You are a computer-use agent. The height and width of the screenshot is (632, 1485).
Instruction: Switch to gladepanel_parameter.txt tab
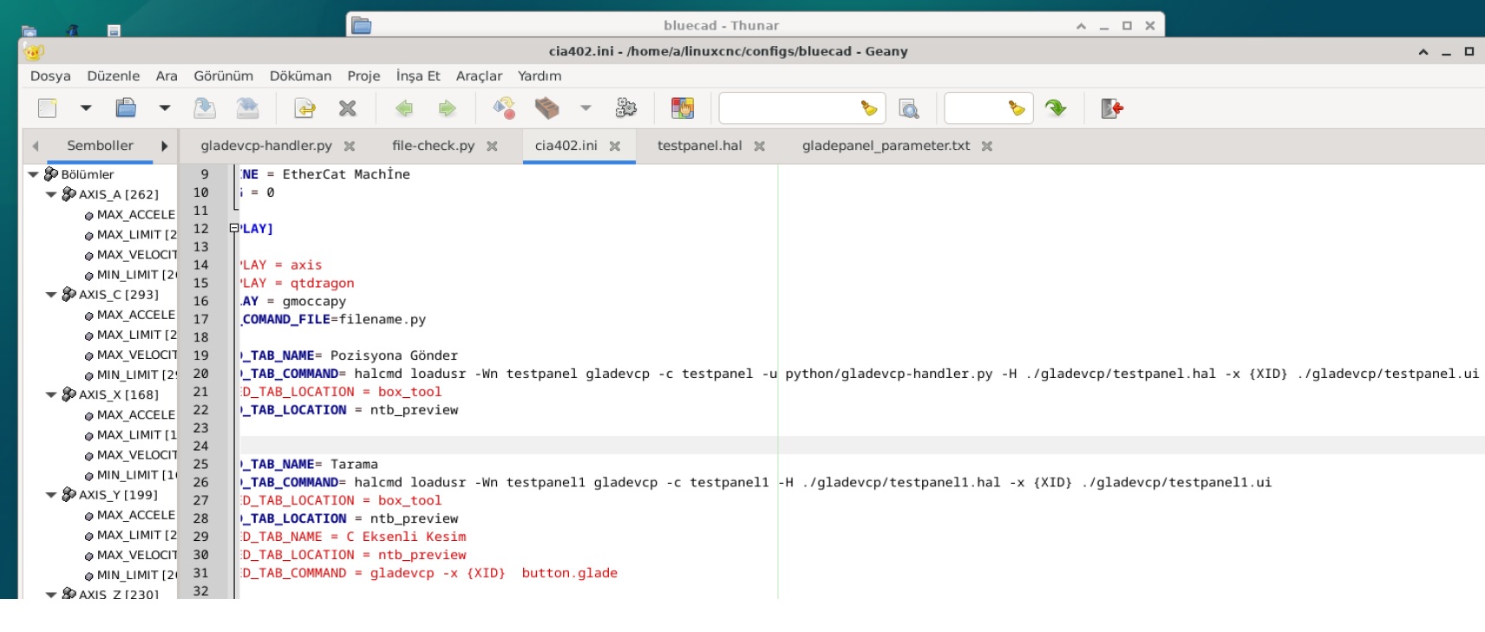tap(886, 146)
